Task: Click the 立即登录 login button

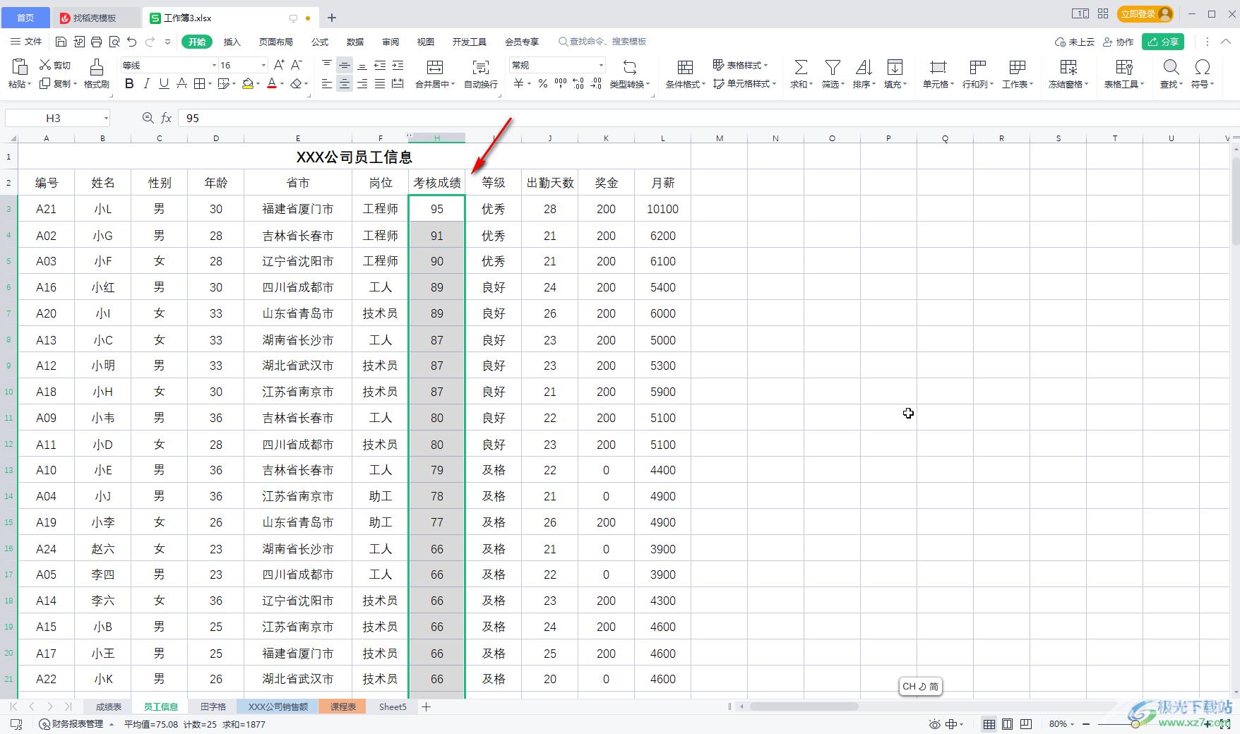Action: (1145, 14)
